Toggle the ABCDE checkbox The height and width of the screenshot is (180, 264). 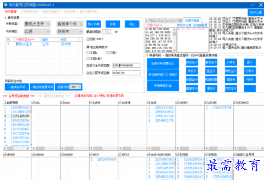[120, 154]
